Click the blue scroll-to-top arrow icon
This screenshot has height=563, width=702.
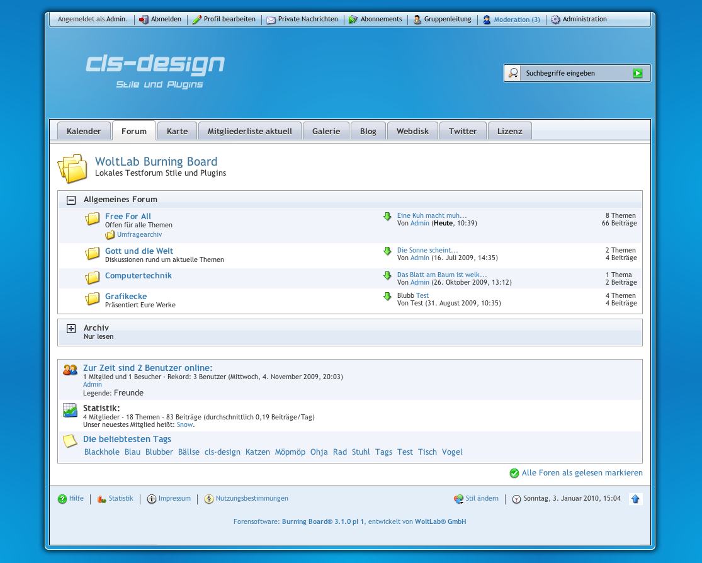click(635, 499)
